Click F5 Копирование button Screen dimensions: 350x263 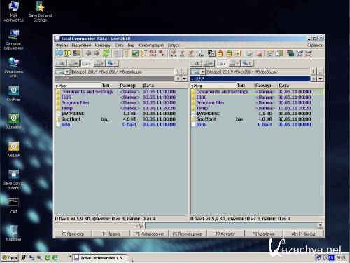click(149, 234)
